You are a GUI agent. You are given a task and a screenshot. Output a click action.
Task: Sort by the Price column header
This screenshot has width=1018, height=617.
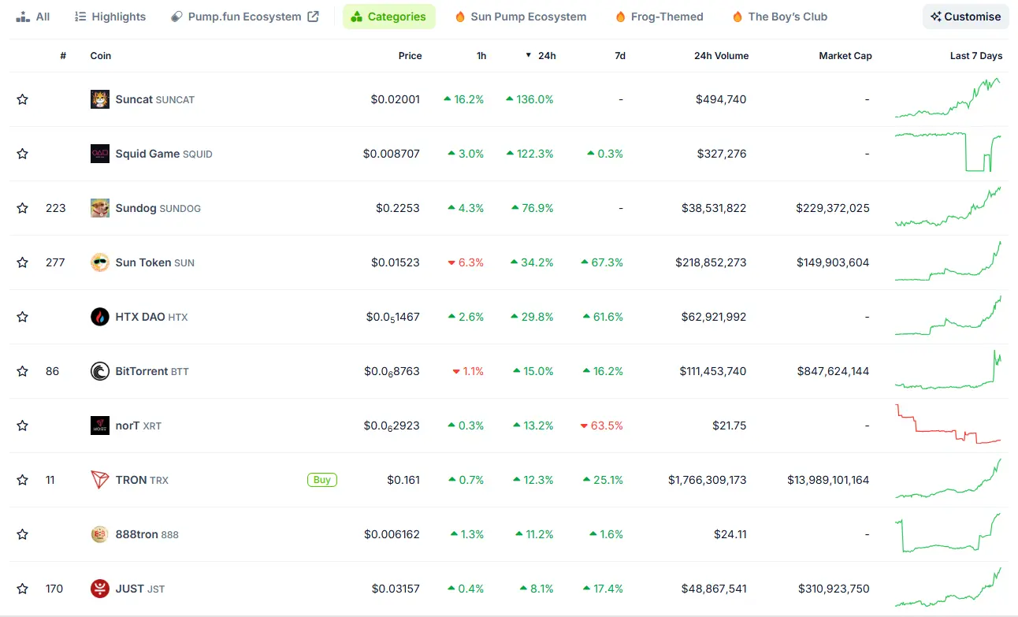tap(410, 56)
